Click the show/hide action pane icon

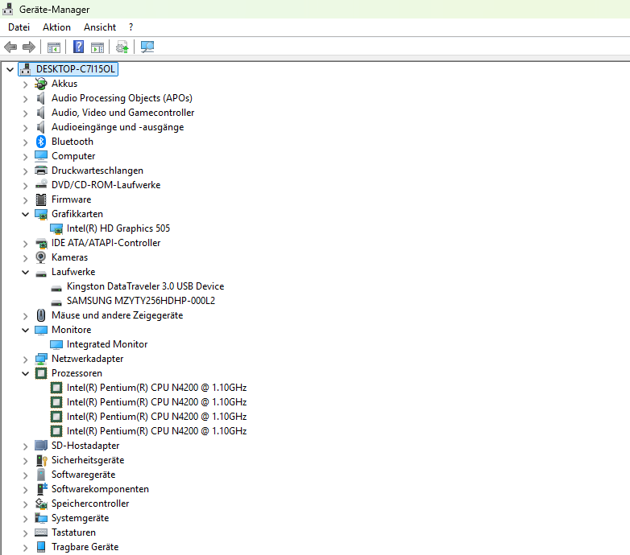(x=97, y=47)
